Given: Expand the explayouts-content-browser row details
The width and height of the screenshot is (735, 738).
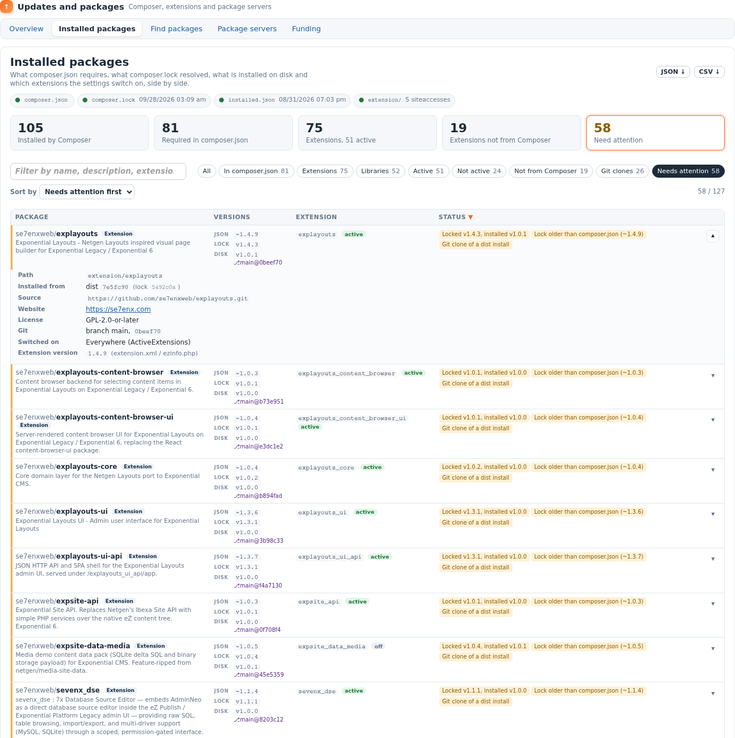Looking at the screenshot, I should 713,375.
